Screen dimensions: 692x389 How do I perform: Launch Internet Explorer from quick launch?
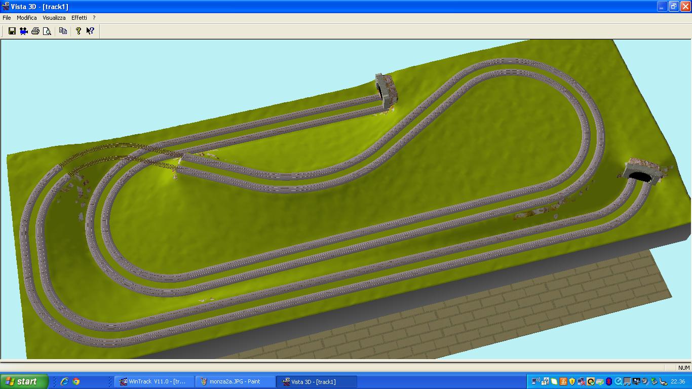64,381
